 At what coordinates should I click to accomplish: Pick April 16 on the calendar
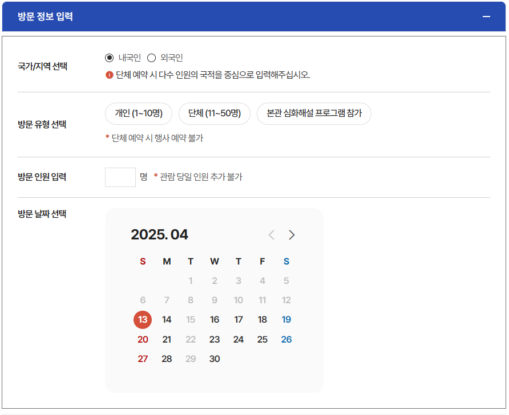coord(215,320)
